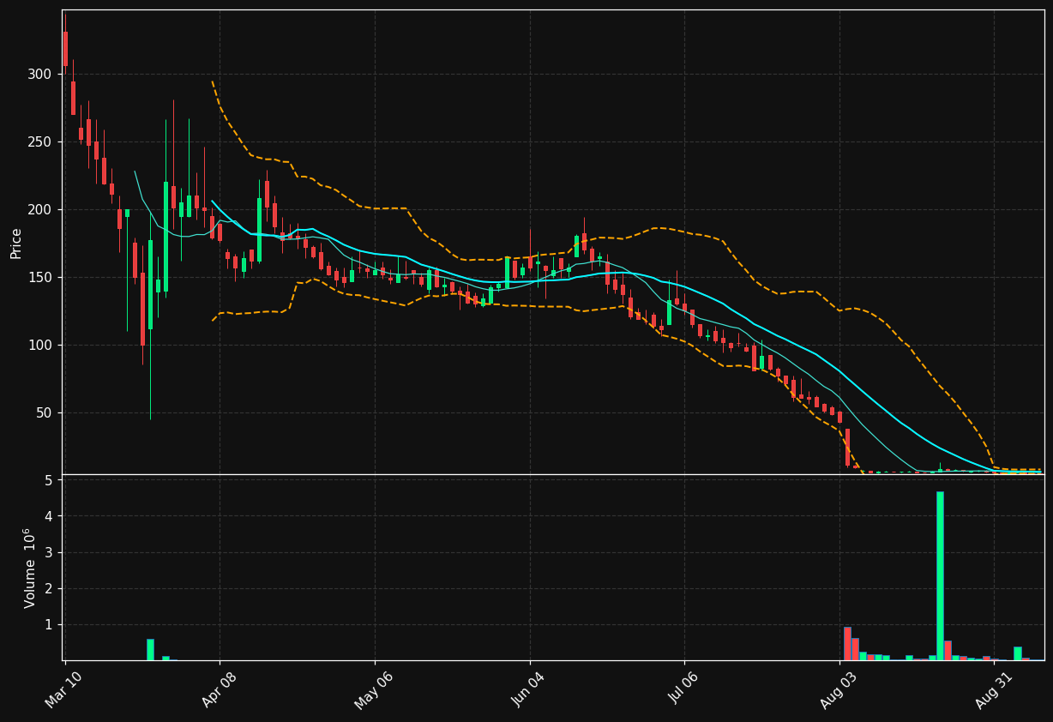Select the 200 price axis label
This screenshot has width=1053, height=722.
pyautogui.click(x=39, y=210)
